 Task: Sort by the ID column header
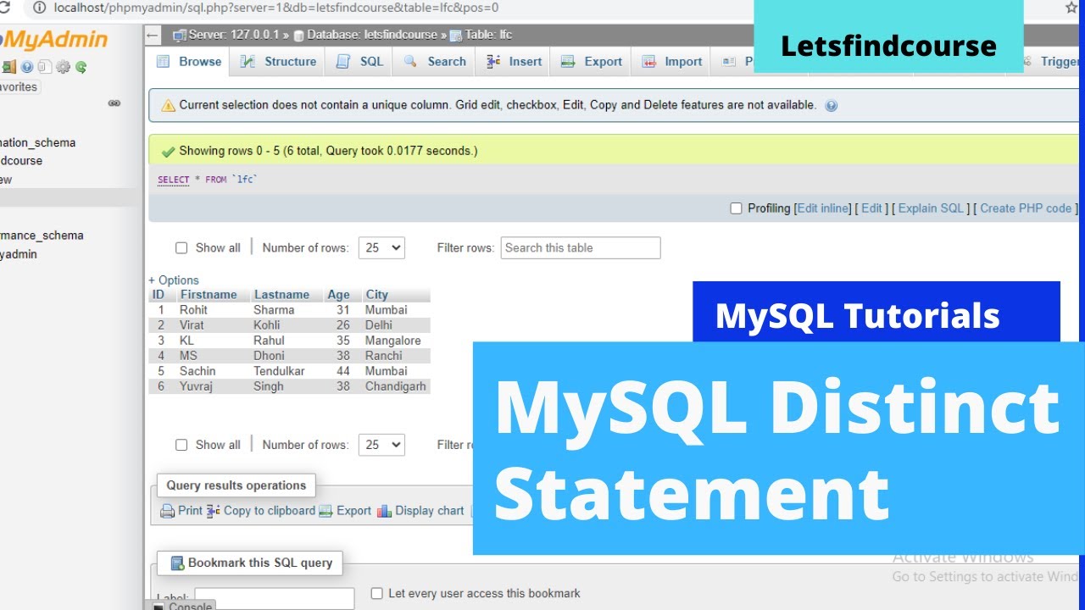[158, 295]
